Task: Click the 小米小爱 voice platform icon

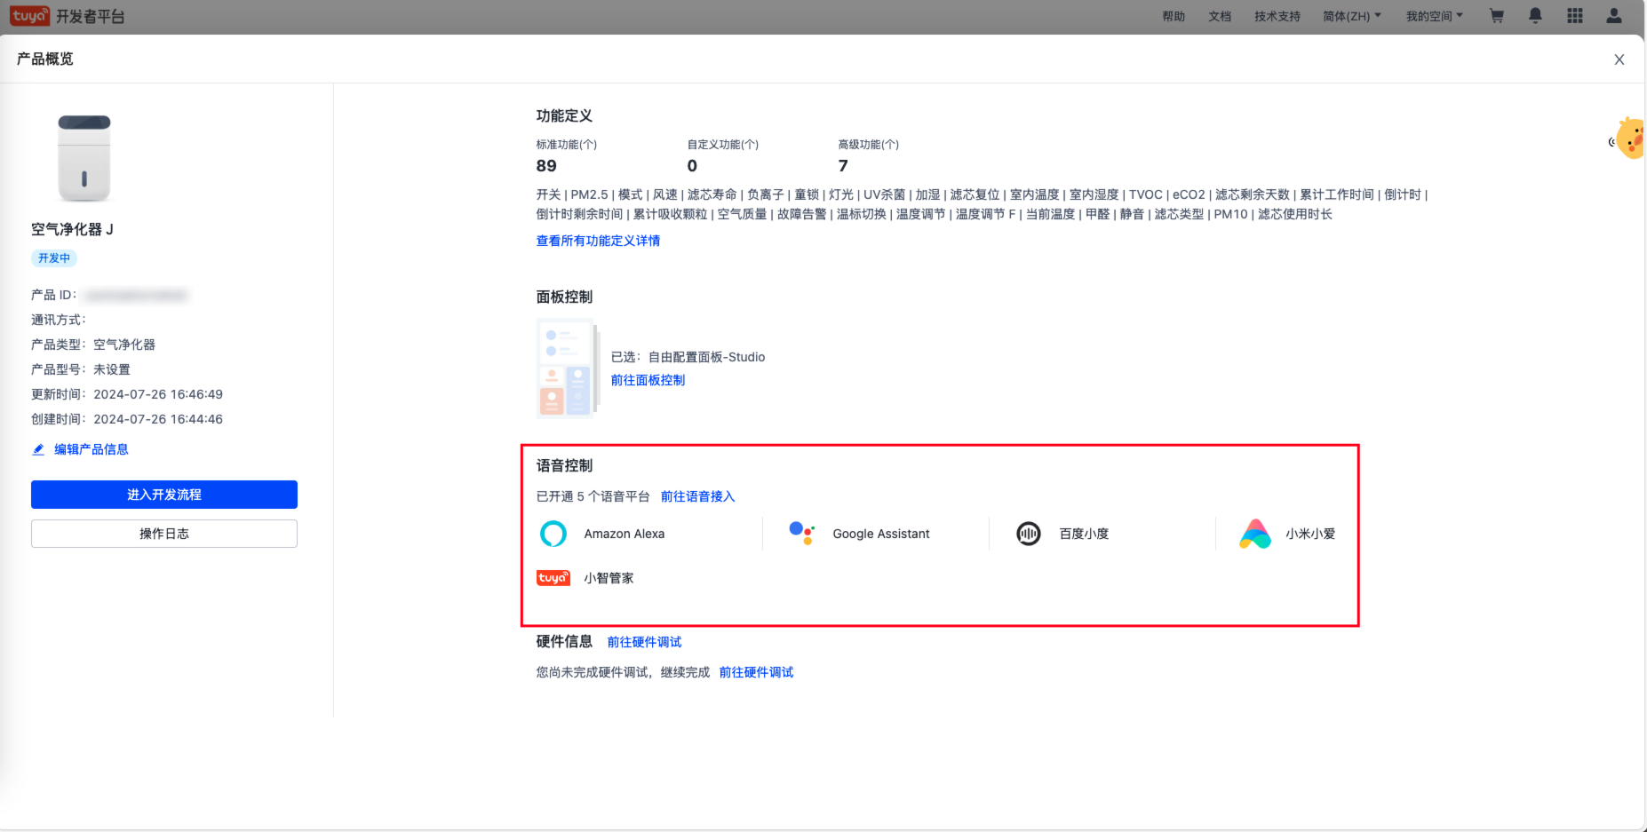Action: (x=1254, y=534)
